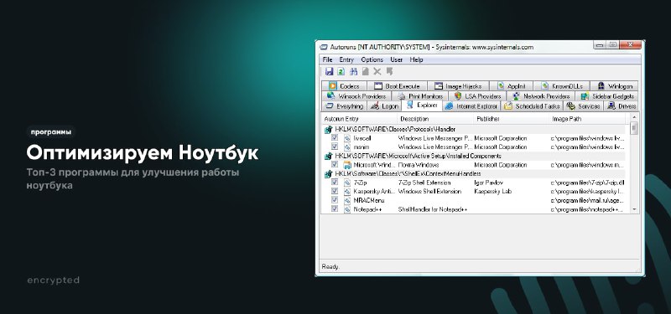
Task: Switch to the Network Providers tab
Action: [x=541, y=96]
